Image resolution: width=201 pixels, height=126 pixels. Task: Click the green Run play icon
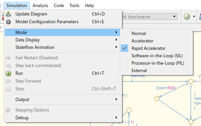[8, 73]
